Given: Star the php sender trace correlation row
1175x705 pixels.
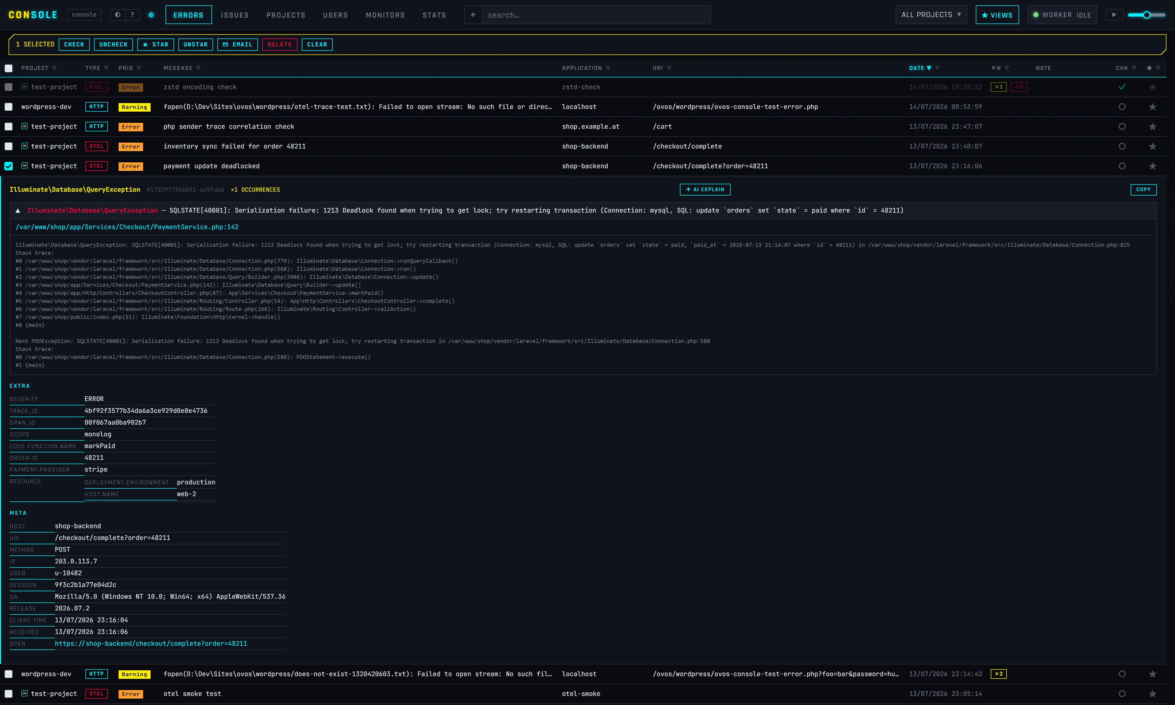Looking at the screenshot, I should (1152, 127).
